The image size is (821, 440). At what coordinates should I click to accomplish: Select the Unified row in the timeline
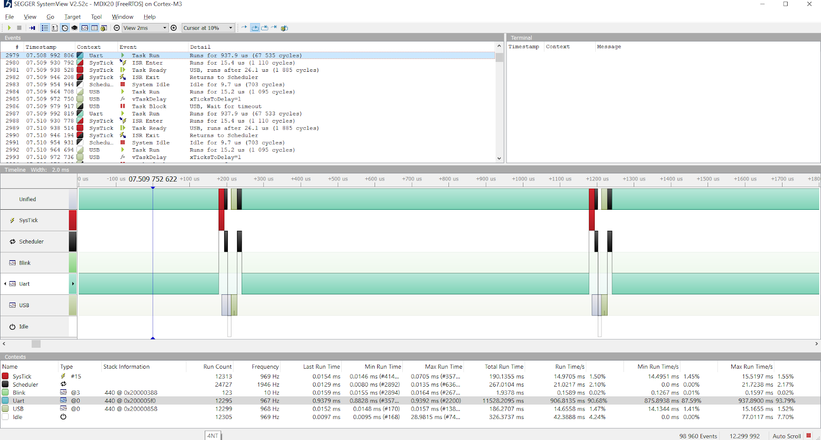pyautogui.click(x=34, y=199)
